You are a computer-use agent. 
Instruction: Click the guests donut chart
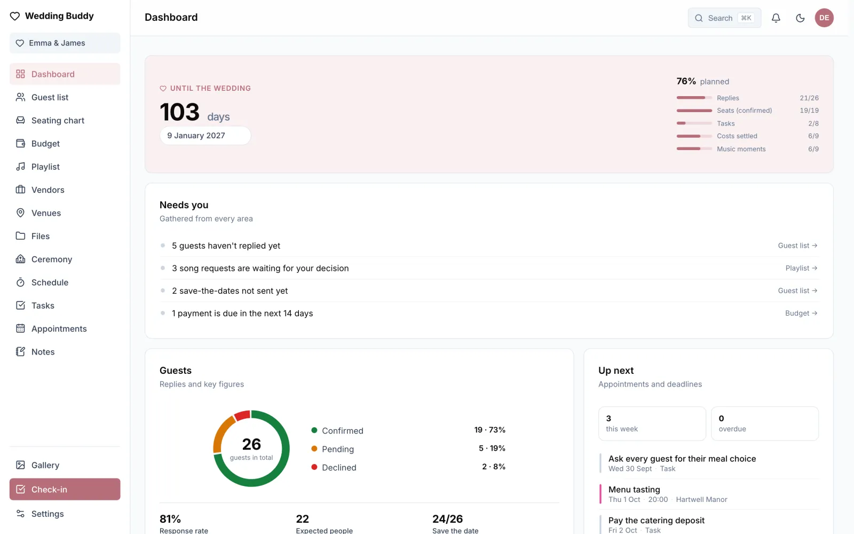pos(251,449)
